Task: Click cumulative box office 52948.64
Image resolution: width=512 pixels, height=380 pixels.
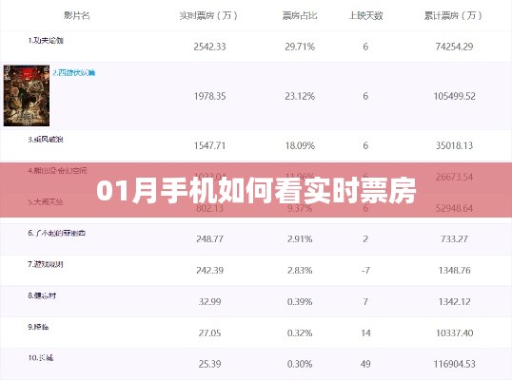Action: [454, 208]
